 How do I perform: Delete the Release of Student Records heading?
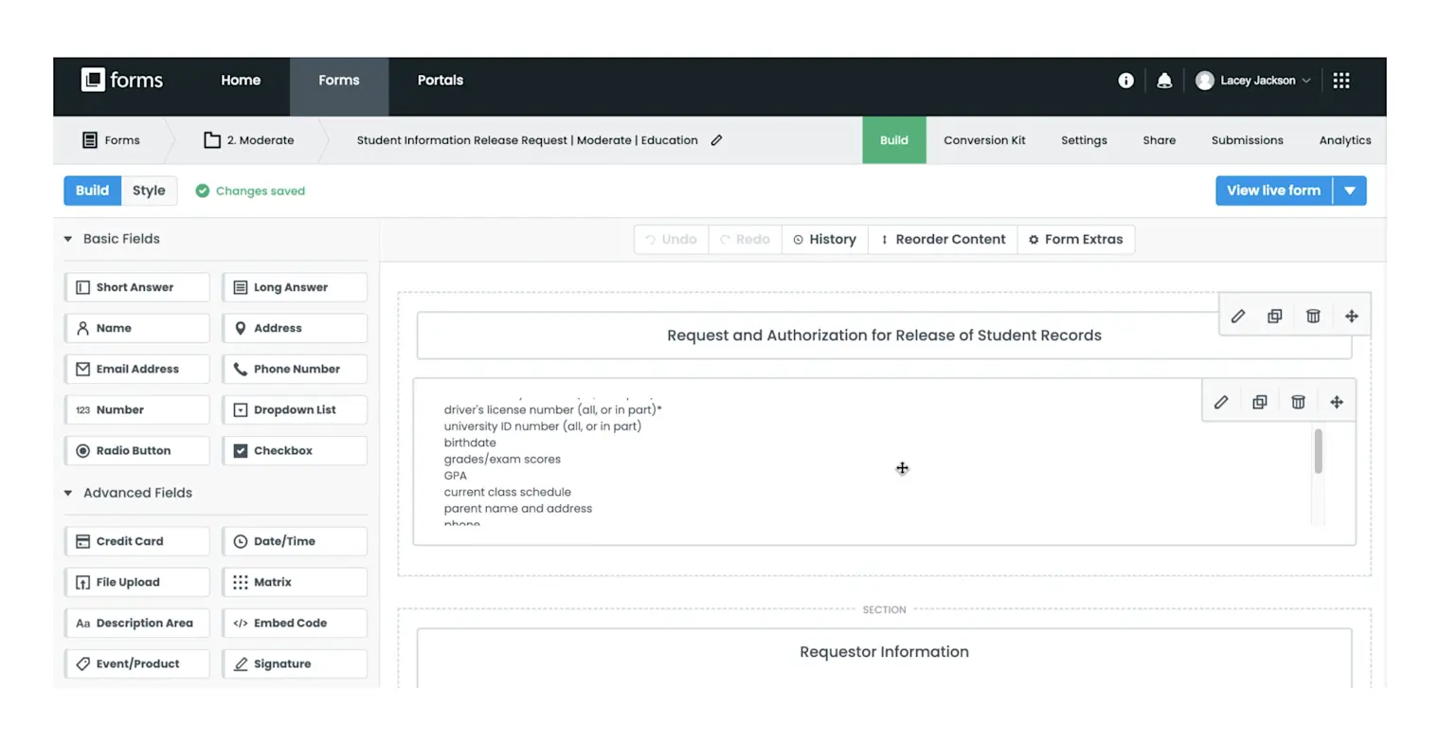(1313, 317)
